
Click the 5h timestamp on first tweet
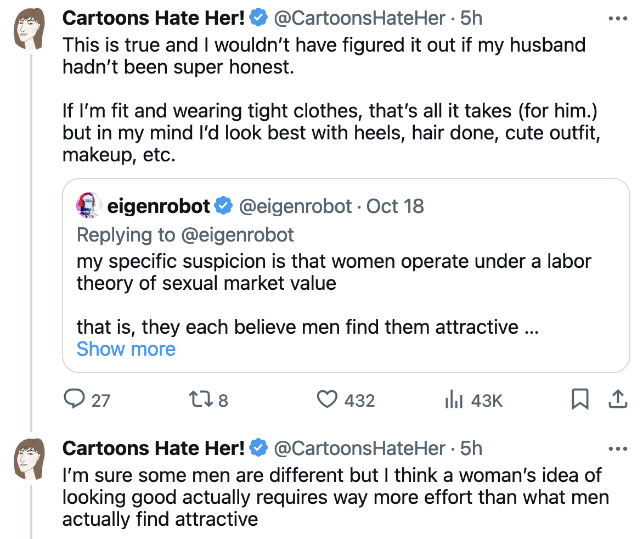(x=471, y=19)
